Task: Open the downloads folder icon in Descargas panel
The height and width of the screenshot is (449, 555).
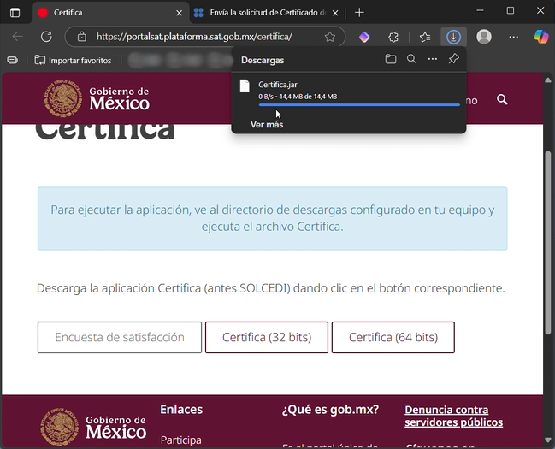Action: coord(391,60)
